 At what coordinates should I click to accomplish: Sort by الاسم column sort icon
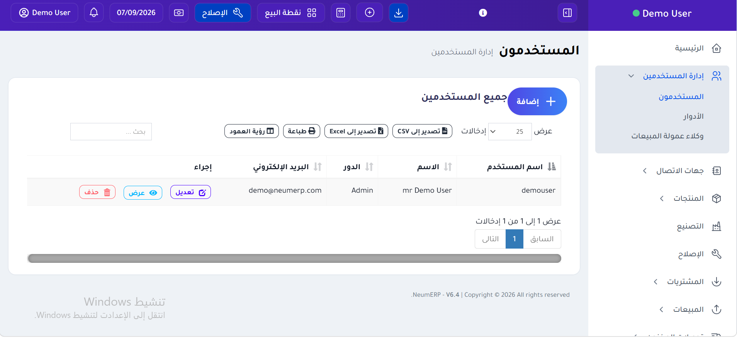(448, 166)
